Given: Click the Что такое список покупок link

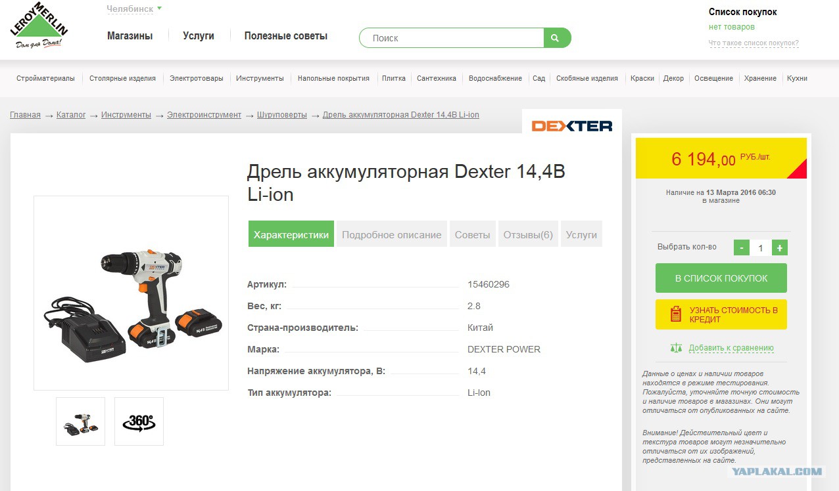Looking at the screenshot, I should click(754, 43).
